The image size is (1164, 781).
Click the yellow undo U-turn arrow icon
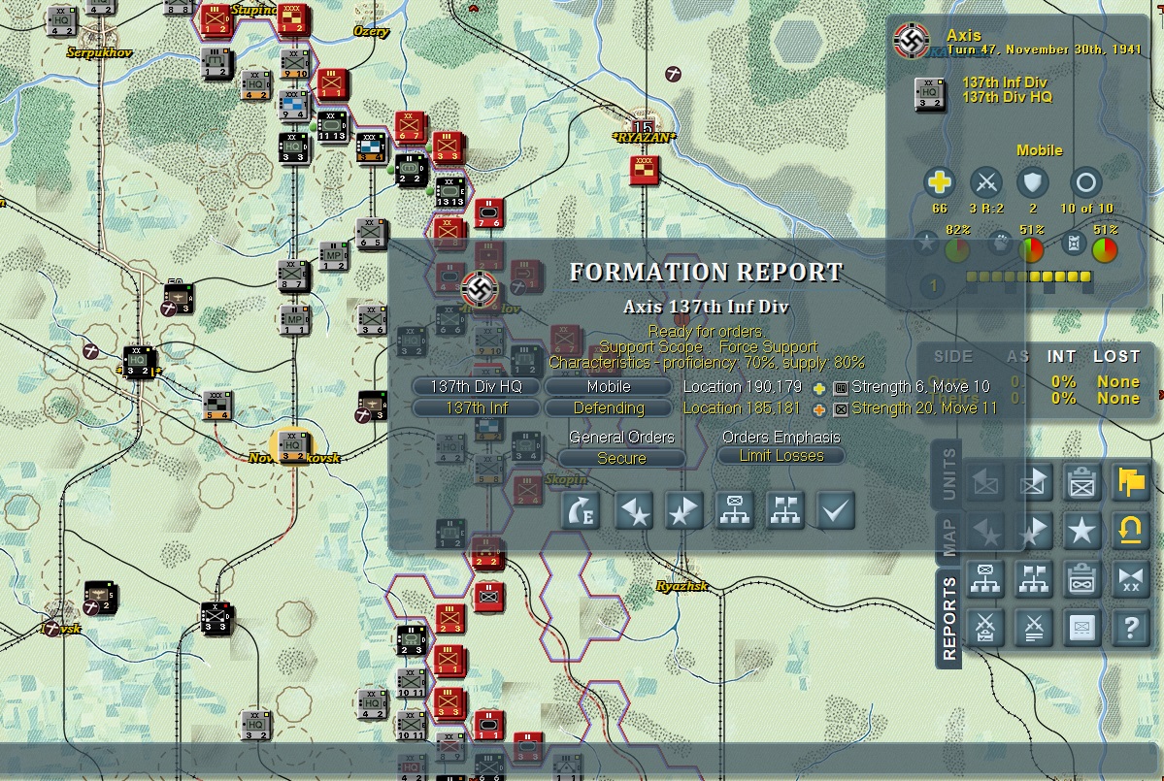click(x=1131, y=531)
